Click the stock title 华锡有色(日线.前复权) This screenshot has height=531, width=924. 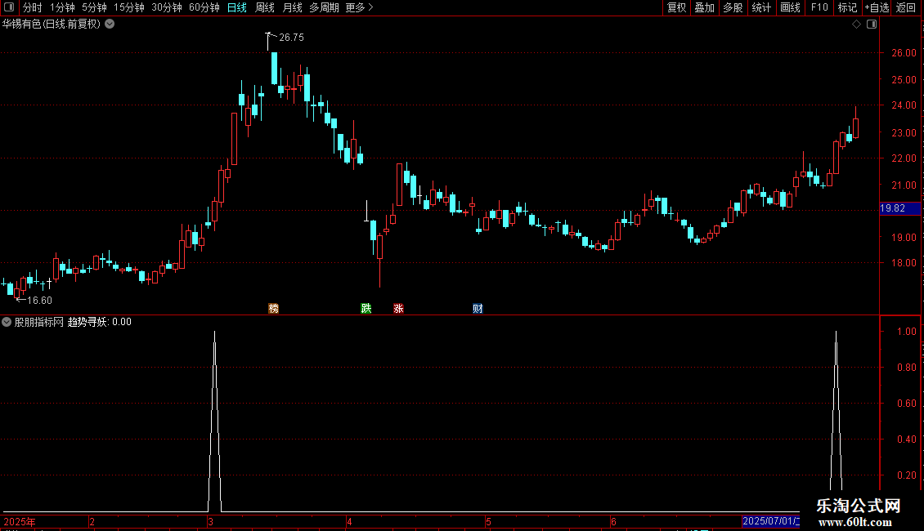[52, 24]
